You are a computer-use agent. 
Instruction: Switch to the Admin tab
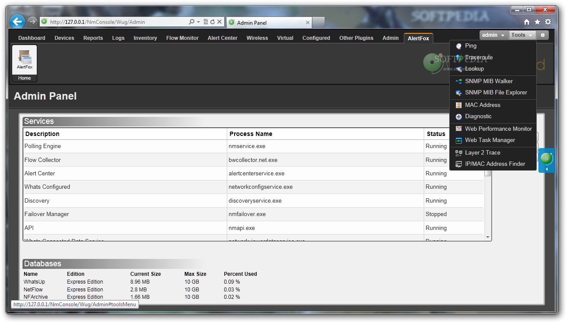click(x=390, y=38)
